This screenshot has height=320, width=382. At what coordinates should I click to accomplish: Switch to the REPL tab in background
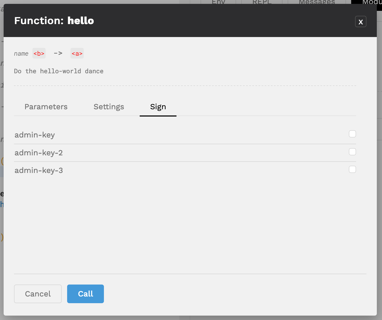coord(262,2)
